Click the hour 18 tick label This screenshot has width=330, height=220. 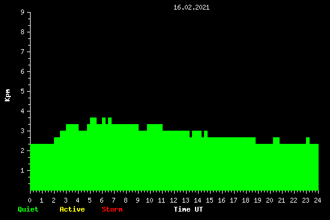245,200
